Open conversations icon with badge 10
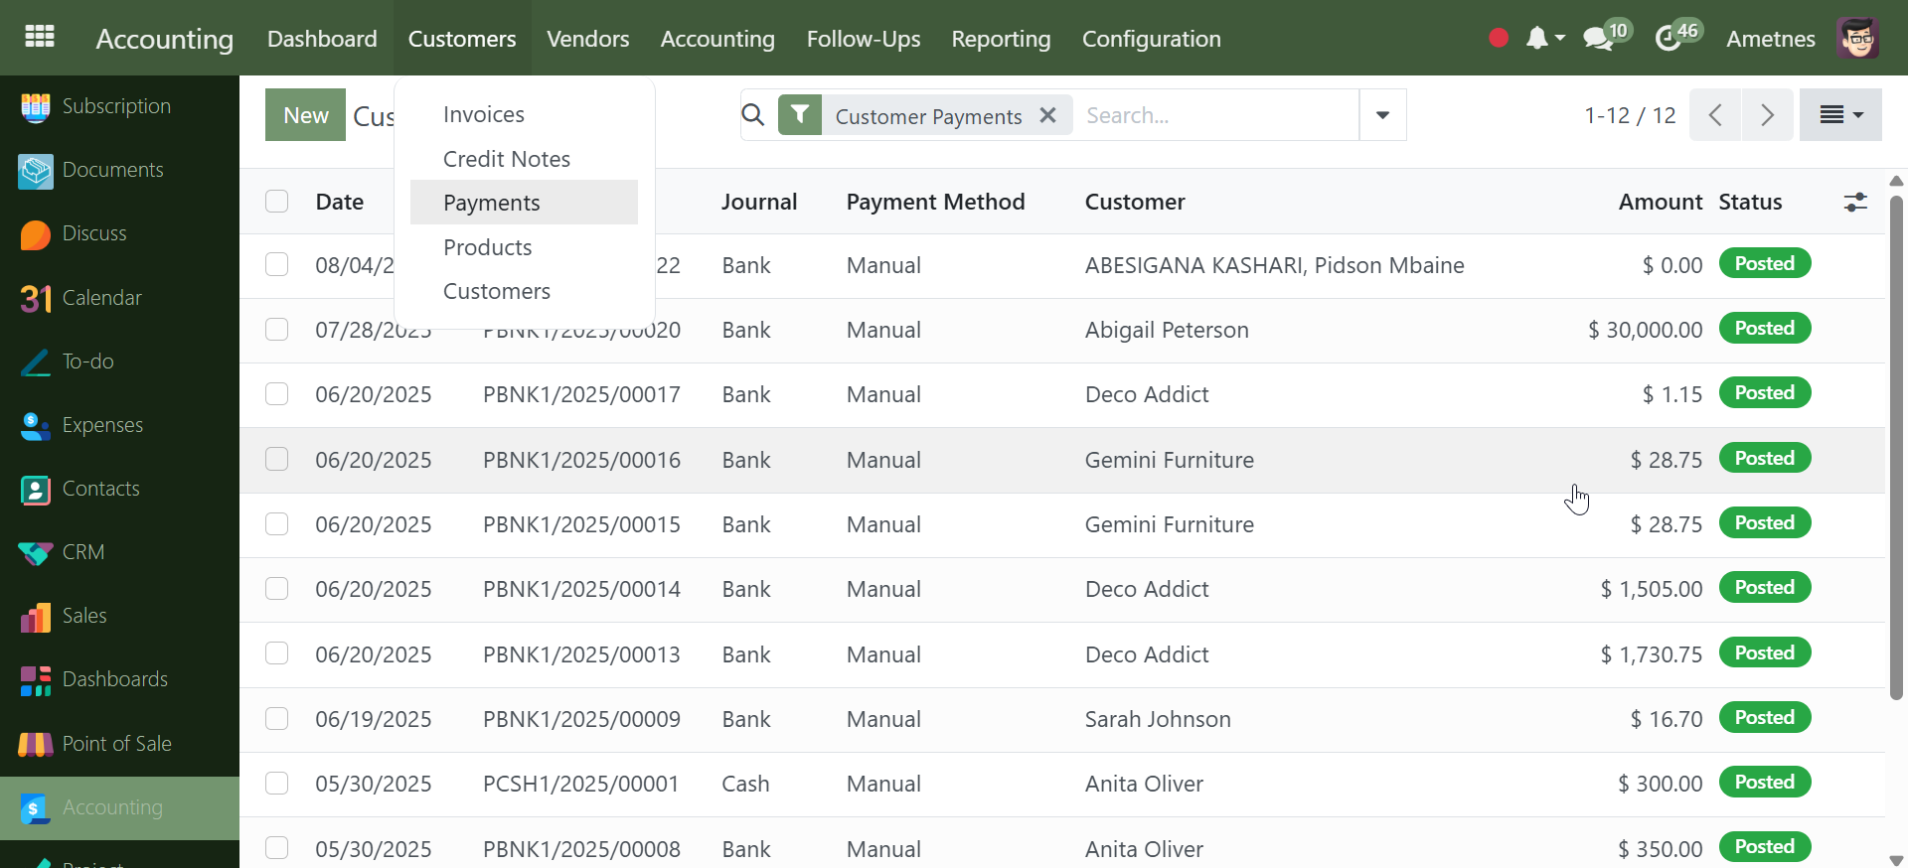Screen dimensions: 1908x868 pos(1598,39)
